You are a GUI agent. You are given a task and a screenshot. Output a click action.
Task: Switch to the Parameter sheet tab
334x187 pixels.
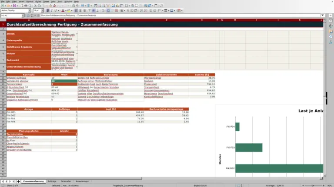(66, 181)
